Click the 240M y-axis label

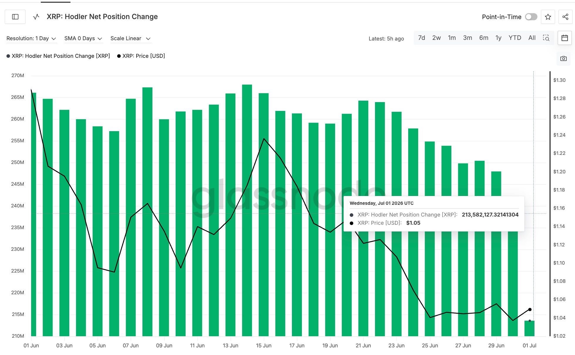(18, 206)
